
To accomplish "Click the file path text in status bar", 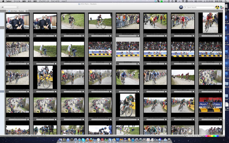I will coord(23,136).
